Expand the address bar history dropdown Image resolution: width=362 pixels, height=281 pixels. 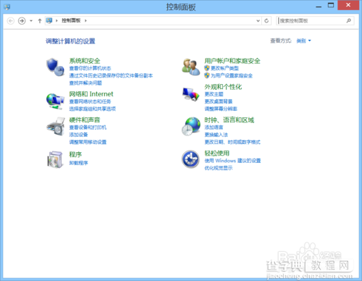tap(258, 21)
